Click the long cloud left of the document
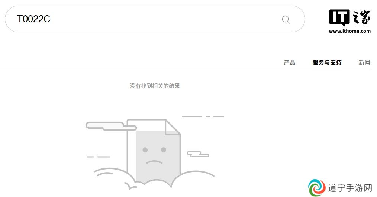This screenshot has height=197, width=377. pyautogui.click(x=111, y=126)
